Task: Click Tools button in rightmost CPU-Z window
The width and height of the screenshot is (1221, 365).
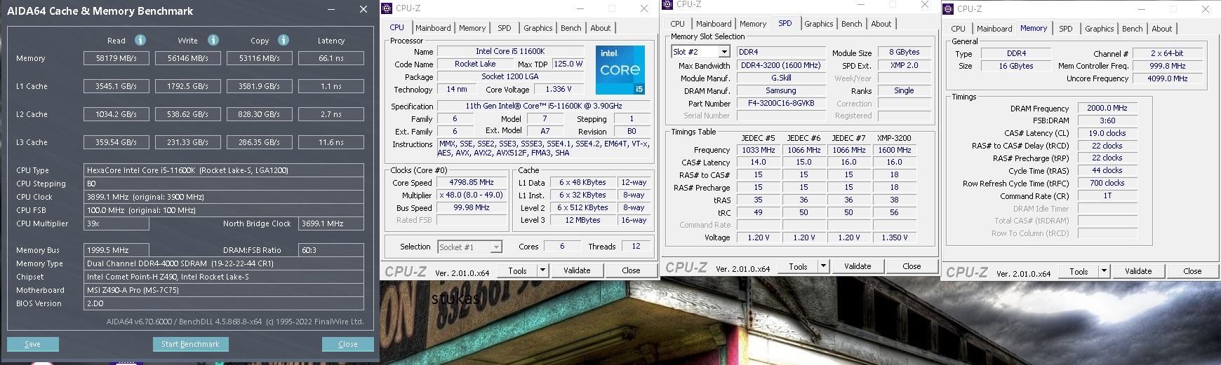Action: 1079,271
